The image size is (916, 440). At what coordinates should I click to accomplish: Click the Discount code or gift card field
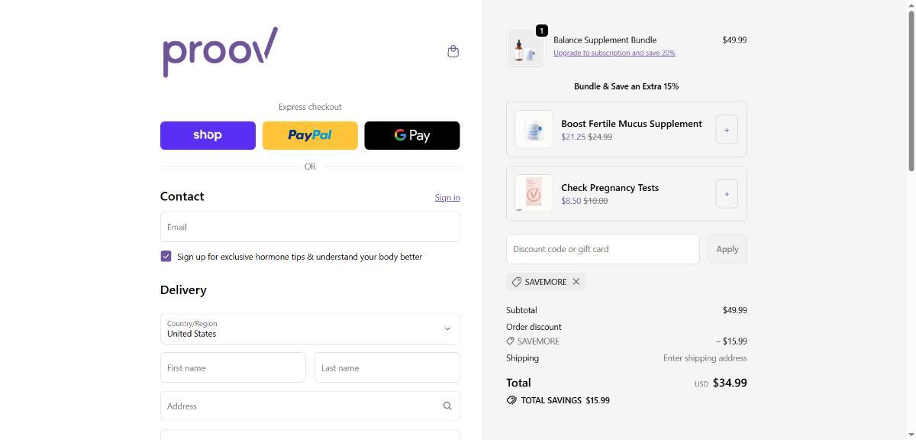(602, 249)
